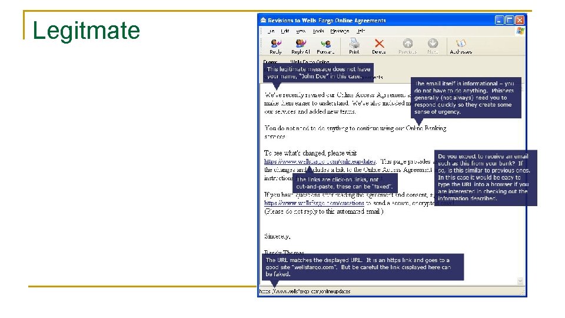Open the View menu

click(301, 31)
